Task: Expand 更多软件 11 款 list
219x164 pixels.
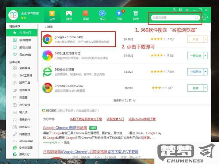Action: pos(124,100)
